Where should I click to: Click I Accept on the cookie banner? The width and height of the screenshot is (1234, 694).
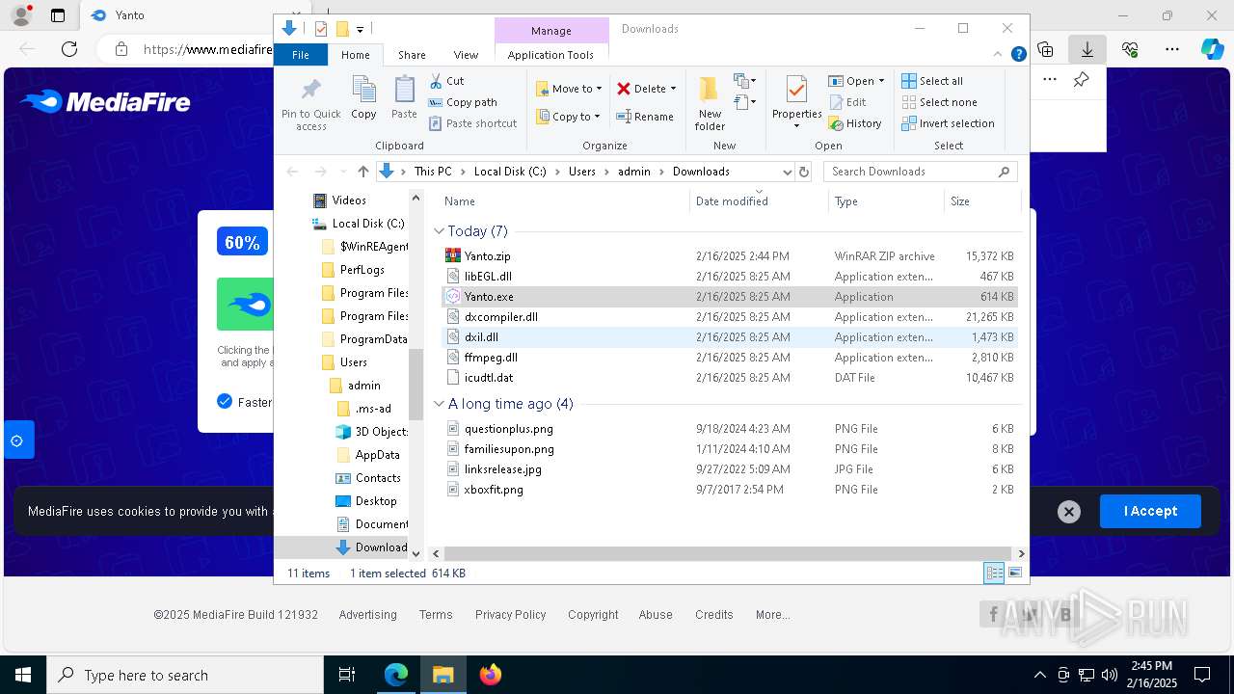[1150, 512]
